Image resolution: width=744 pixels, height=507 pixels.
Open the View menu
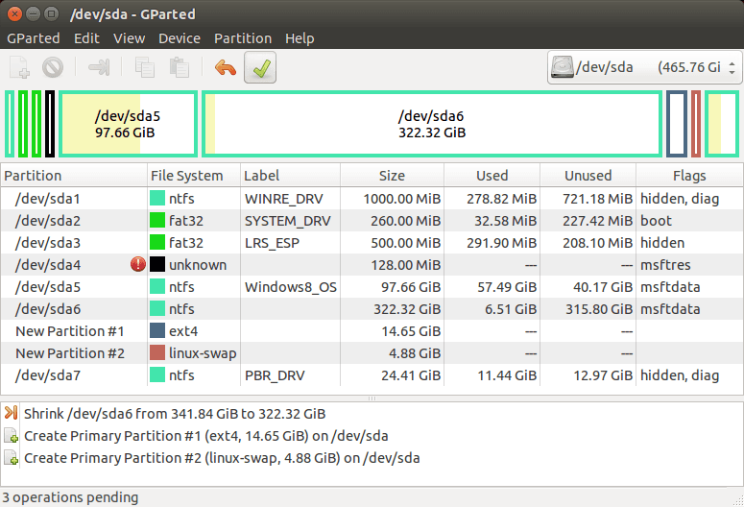click(x=129, y=38)
